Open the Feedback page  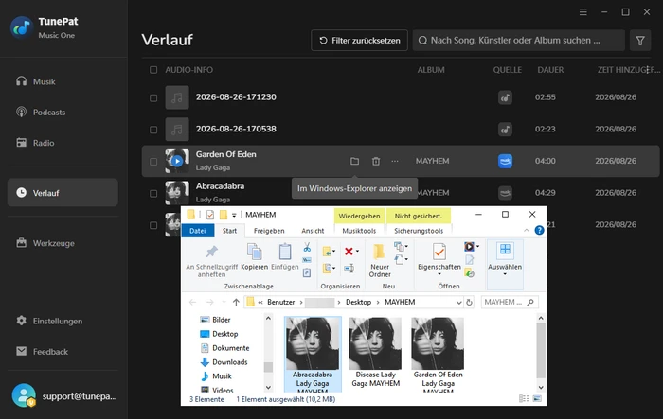[42, 352]
